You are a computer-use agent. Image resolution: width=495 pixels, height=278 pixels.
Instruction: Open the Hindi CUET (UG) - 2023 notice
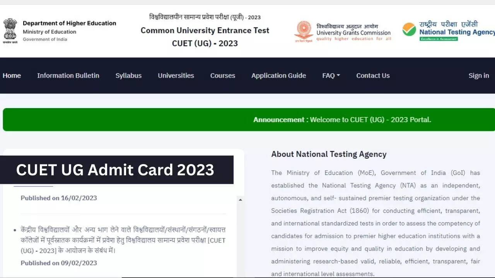tap(123, 240)
